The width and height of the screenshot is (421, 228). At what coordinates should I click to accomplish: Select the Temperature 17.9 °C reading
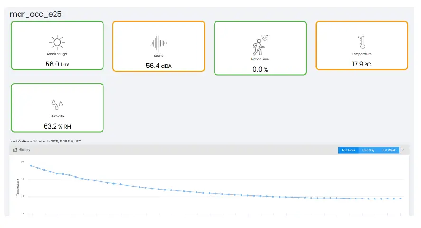361,64
